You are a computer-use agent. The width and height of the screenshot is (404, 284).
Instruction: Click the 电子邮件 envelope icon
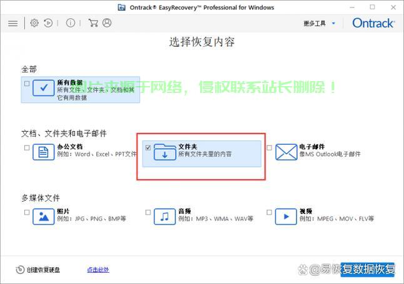click(x=286, y=152)
